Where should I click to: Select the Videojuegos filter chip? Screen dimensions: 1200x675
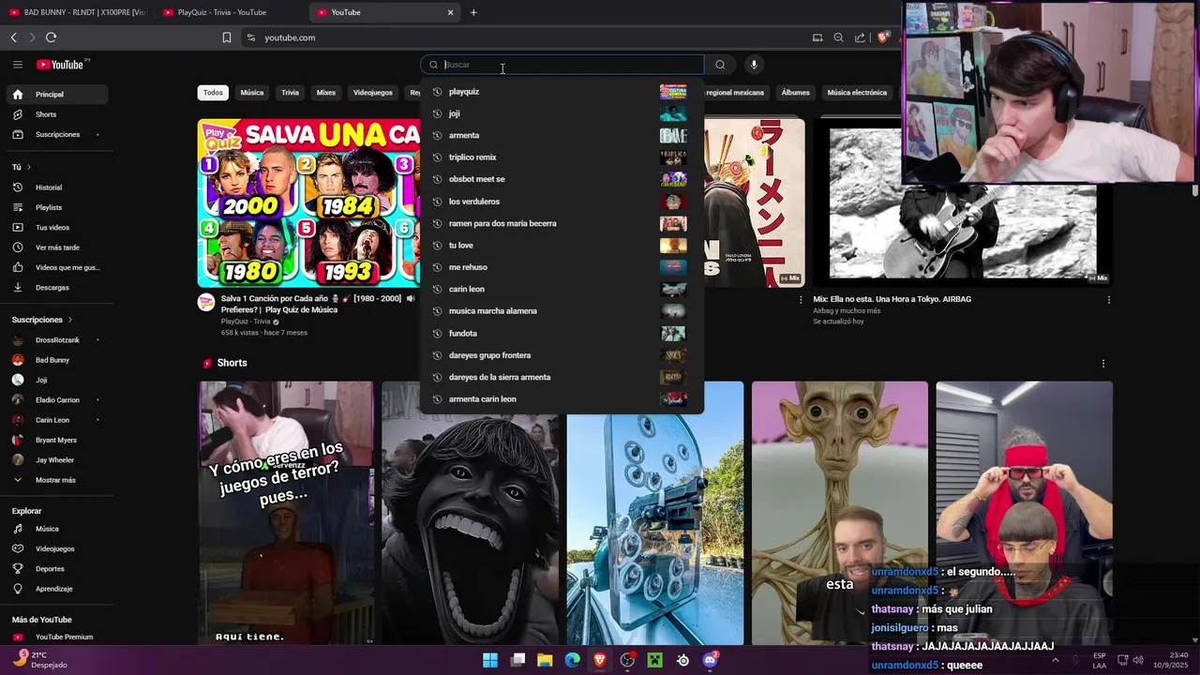[373, 93]
